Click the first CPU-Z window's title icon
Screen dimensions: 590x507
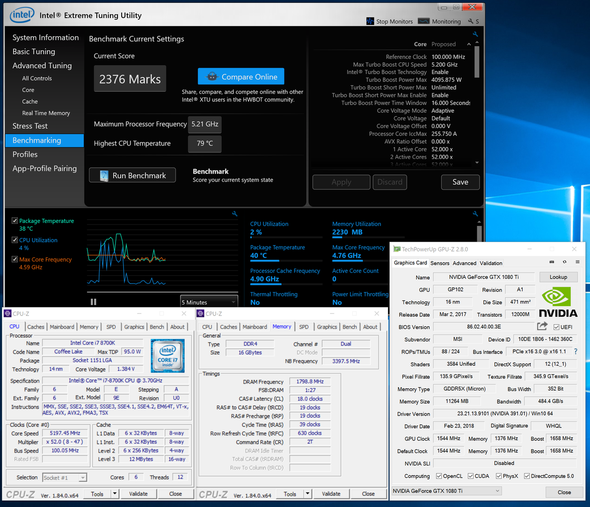(8, 314)
